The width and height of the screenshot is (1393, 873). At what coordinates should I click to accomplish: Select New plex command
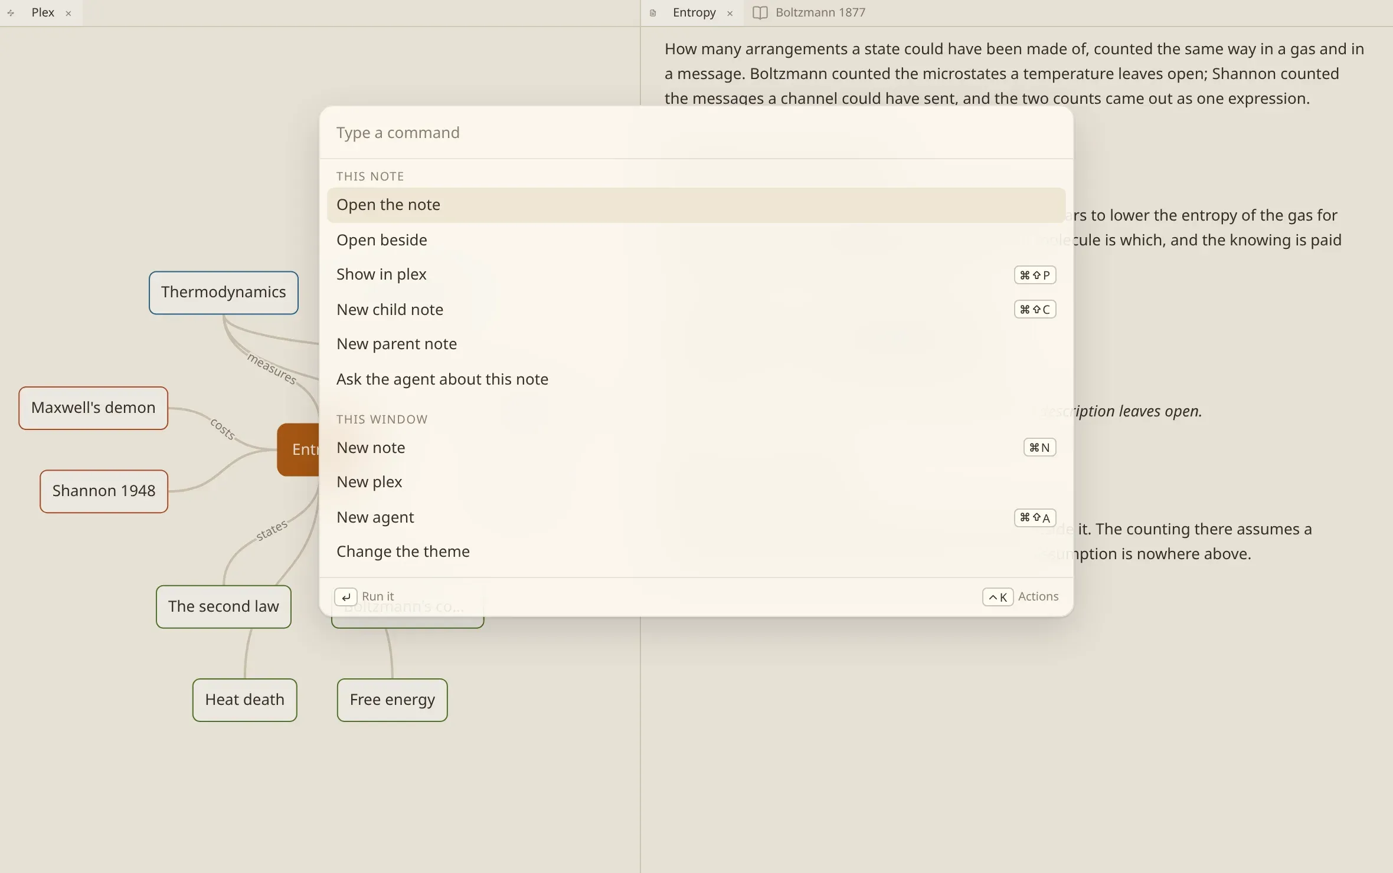click(x=696, y=482)
